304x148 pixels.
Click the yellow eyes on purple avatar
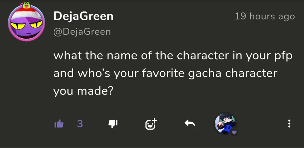27,25
